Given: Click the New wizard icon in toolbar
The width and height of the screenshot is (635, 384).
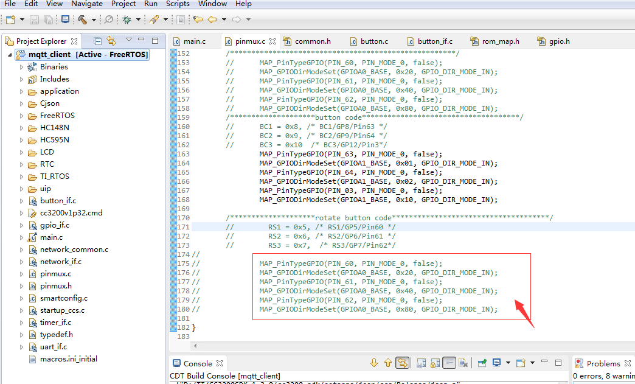Looking at the screenshot, I should pyautogui.click(x=10, y=19).
